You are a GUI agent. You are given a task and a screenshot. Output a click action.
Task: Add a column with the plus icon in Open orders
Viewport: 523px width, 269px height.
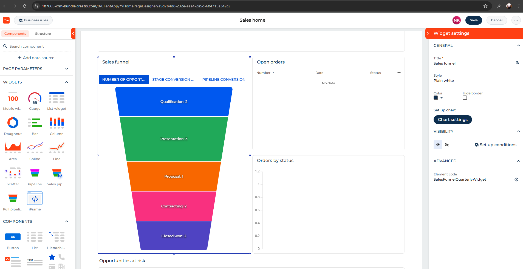click(399, 73)
